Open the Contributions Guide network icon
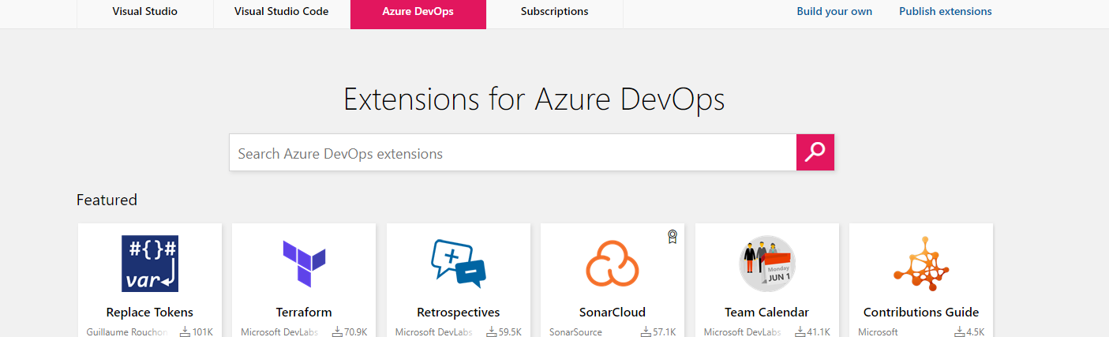Image resolution: width=1109 pixels, height=337 pixels. pyautogui.click(x=921, y=264)
